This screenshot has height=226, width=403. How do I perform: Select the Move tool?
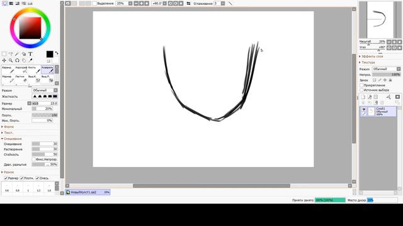coord(4,60)
